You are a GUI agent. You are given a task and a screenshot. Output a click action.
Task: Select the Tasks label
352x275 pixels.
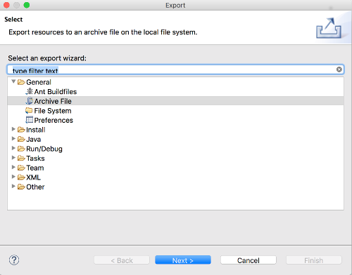(x=35, y=159)
